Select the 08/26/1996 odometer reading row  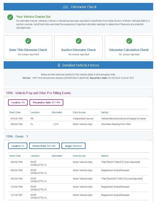coord(78,124)
